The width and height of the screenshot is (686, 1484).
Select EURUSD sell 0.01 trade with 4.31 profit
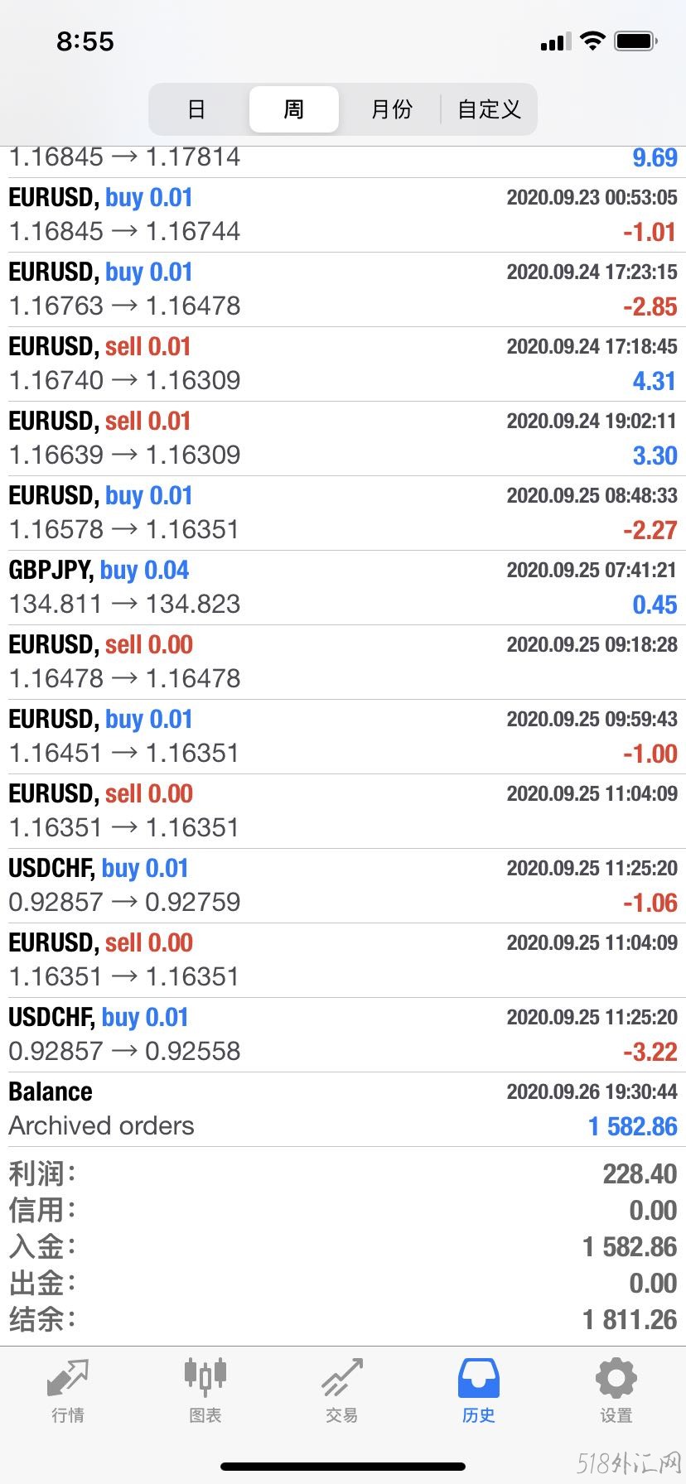point(343,364)
